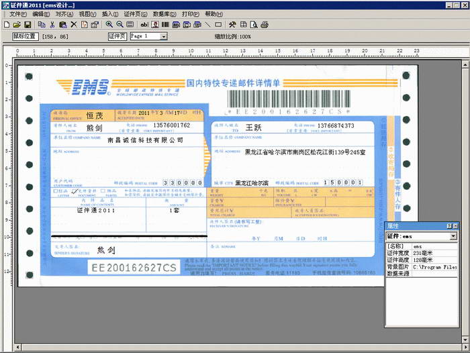Select the EE200162627CS tracking number text
Viewport: 470px width, 353px height.
coord(134,268)
